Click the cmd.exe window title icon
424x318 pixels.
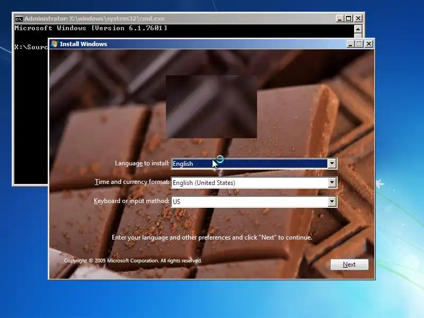click(19, 19)
